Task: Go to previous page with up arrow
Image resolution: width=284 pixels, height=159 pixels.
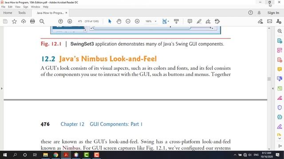Action: point(60,21)
